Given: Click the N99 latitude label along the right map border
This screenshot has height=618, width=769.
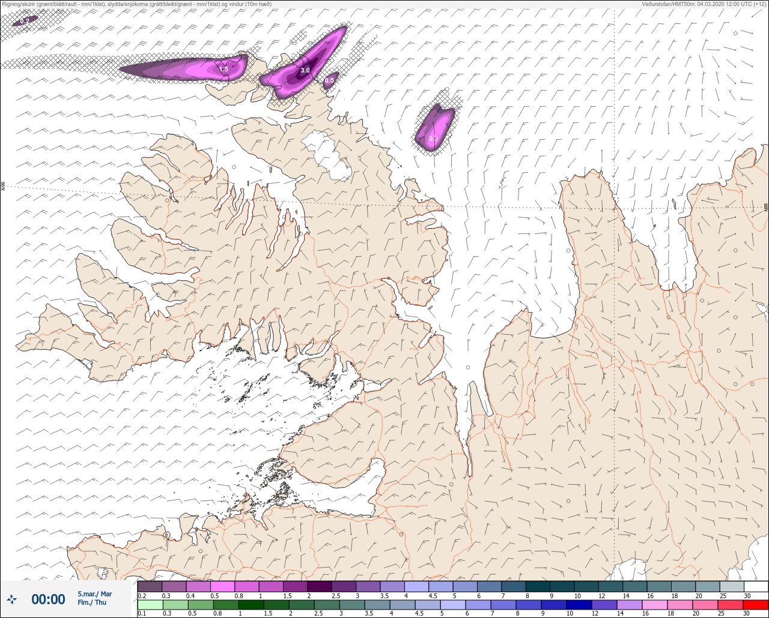Looking at the screenshot, I should [x=766, y=207].
